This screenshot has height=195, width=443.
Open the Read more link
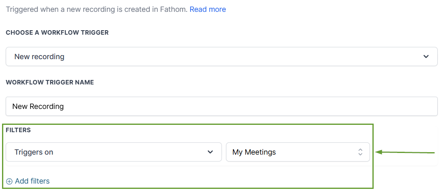pos(208,9)
